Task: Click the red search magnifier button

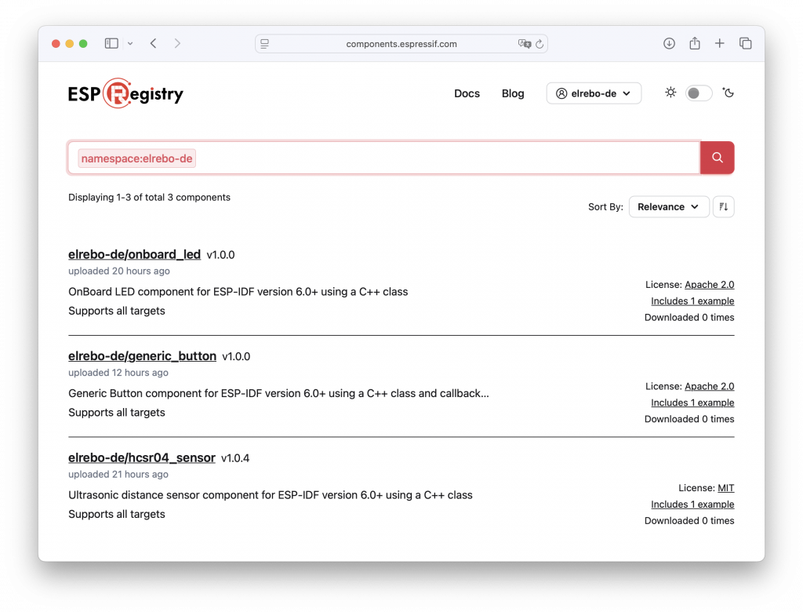Action: tap(717, 158)
